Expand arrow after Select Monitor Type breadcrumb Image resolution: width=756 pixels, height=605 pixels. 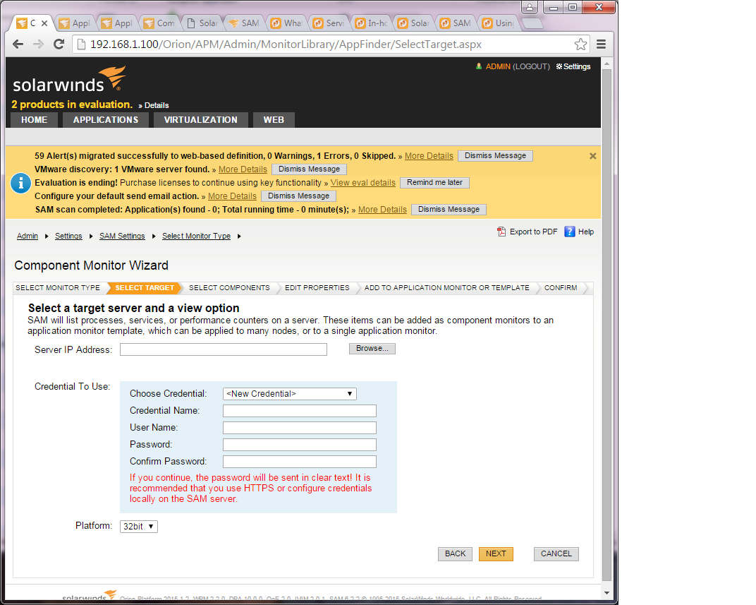tap(239, 236)
